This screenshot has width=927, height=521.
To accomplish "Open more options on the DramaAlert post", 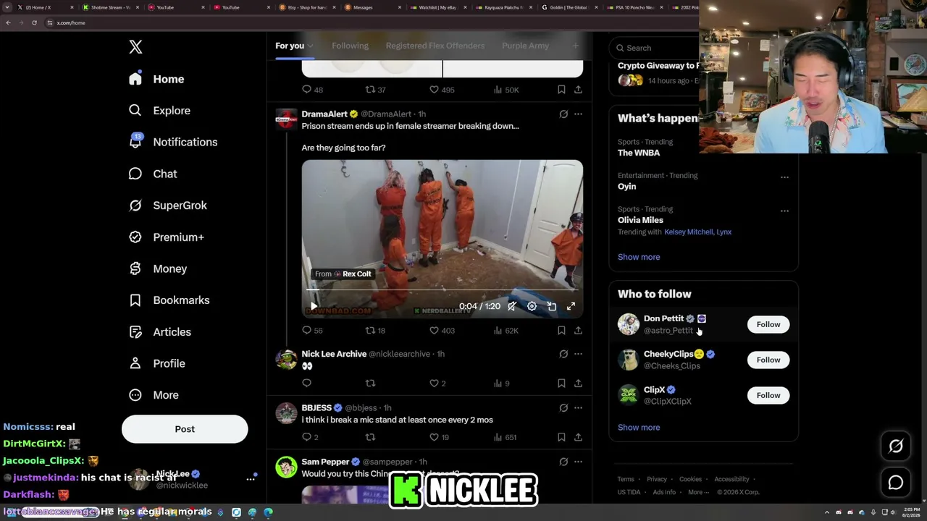I will point(578,114).
